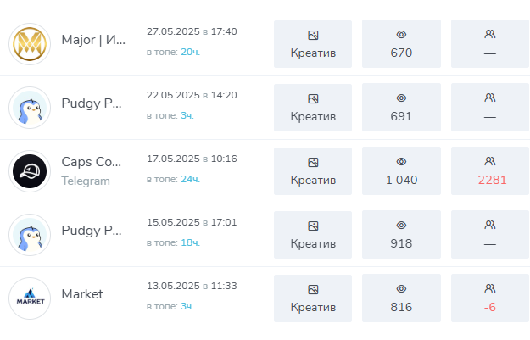This screenshot has width=530, height=340.
Task: Click the subscribers icon showing -2281
Action: coord(489,162)
